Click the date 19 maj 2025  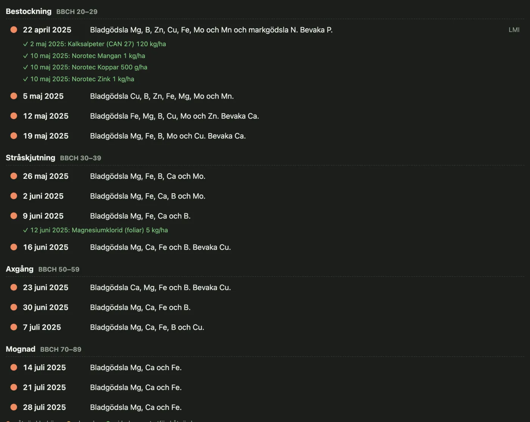(46, 136)
